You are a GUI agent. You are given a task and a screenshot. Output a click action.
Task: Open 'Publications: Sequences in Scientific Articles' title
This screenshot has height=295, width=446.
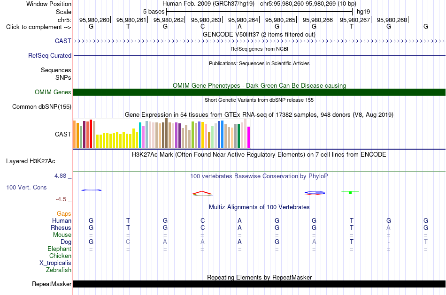259,63
